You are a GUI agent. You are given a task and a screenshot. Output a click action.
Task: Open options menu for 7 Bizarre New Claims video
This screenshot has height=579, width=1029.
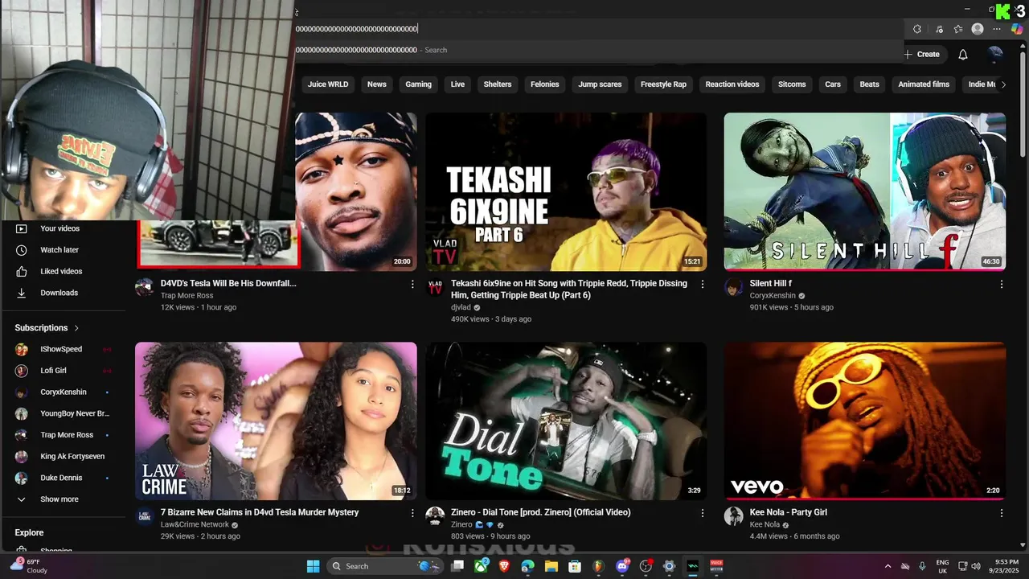(x=412, y=513)
